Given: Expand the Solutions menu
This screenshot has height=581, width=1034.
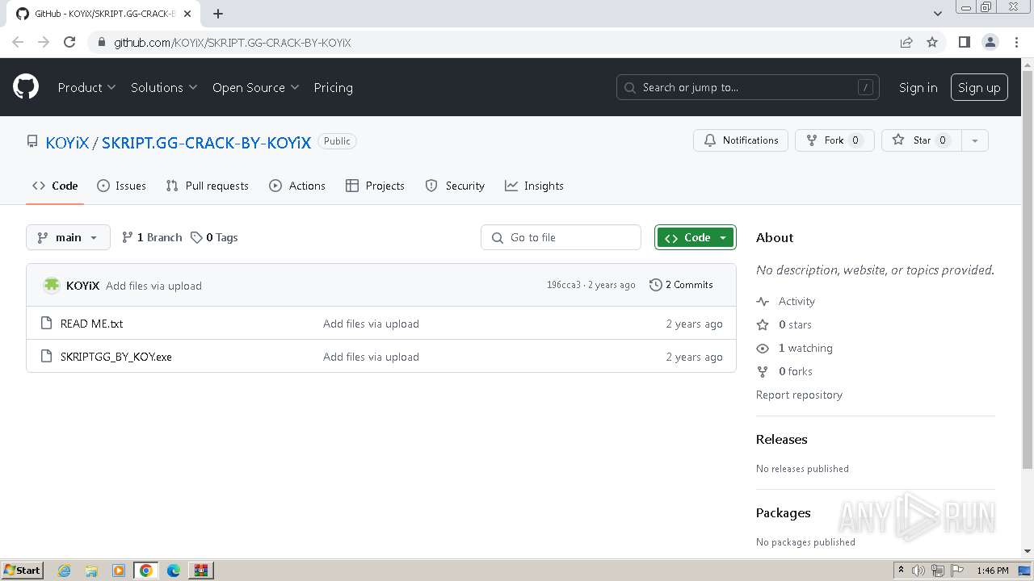Looking at the screenshot, I should [164, 87].
